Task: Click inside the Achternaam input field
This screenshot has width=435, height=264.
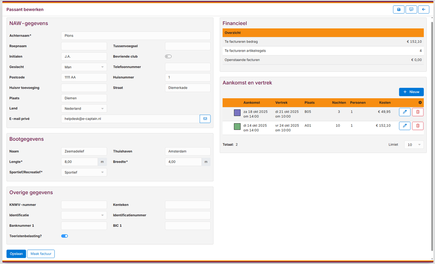Action: click(136, 35)
